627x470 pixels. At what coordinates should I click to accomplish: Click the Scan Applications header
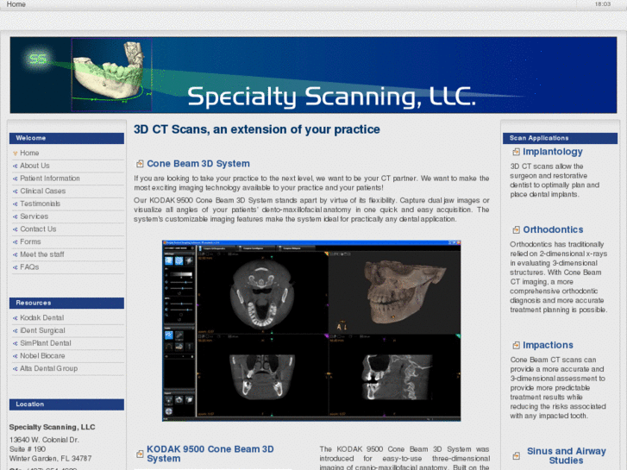click(x=560, y=138)
